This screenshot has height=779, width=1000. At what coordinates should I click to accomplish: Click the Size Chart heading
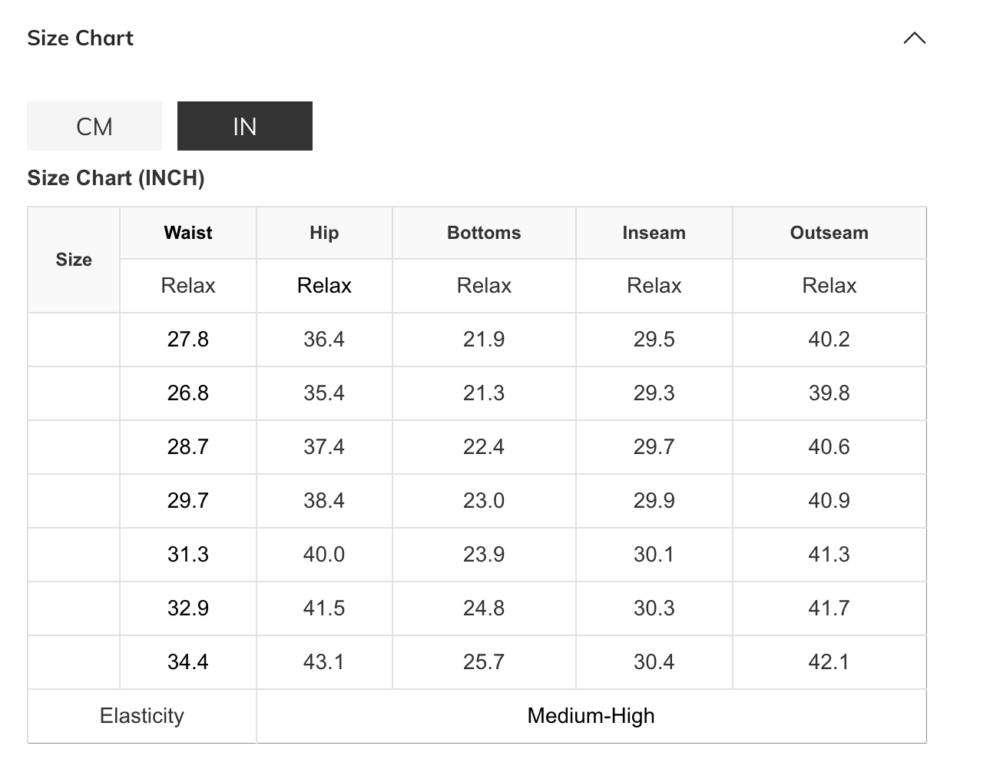click(x=80, y=38)
